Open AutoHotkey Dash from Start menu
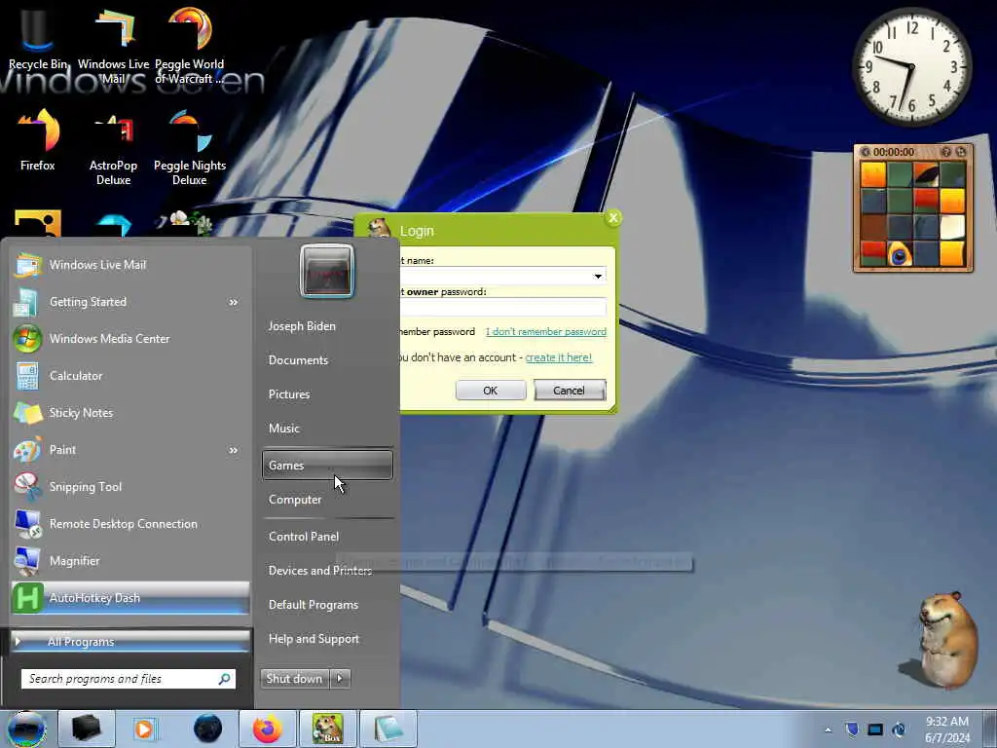 [130, 598]
